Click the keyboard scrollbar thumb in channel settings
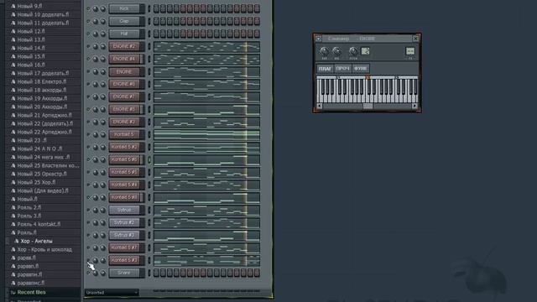 click(x=368, y=107)
